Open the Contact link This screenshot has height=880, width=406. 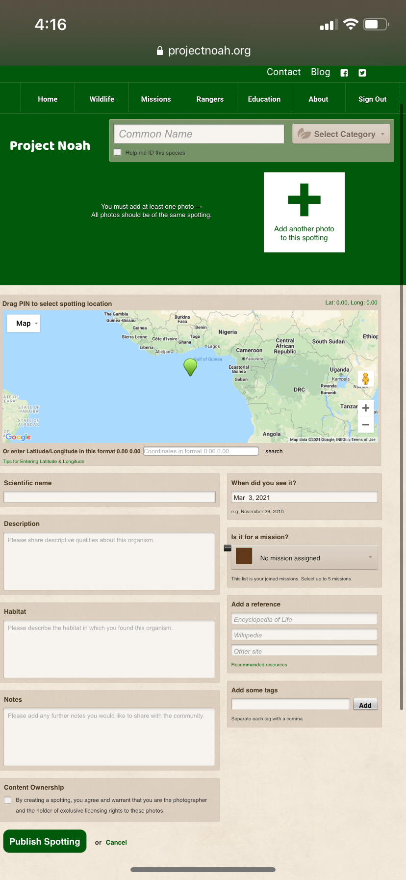(x=283, y=72)
